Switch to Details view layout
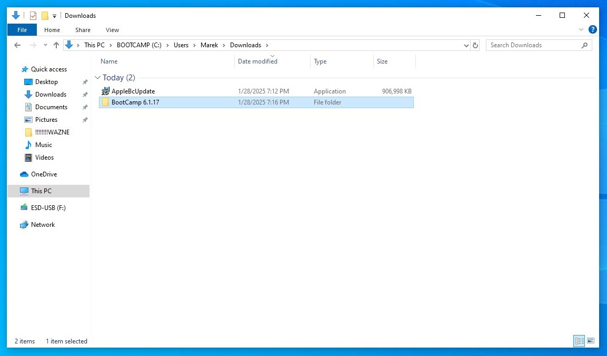The height and width of the screenshot is (356, 607). pyautogui.click(x=579, y=341)
